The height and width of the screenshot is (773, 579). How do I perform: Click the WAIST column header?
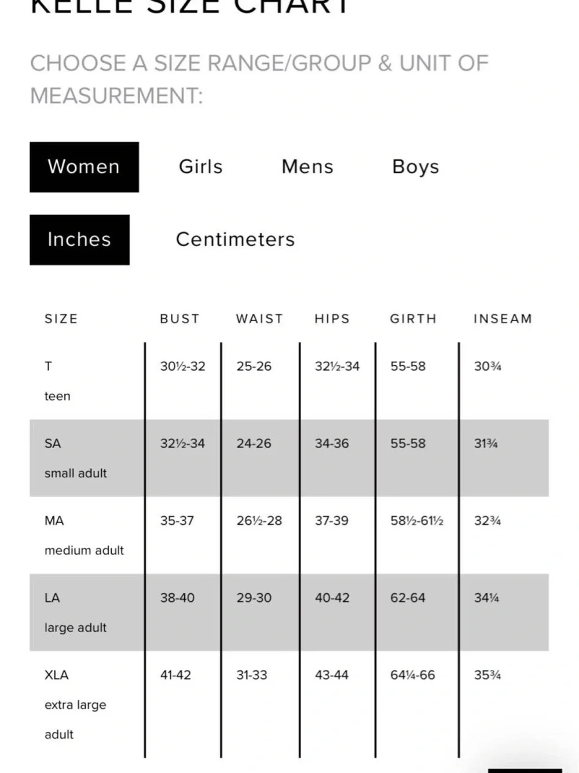[x=259, y=319]
